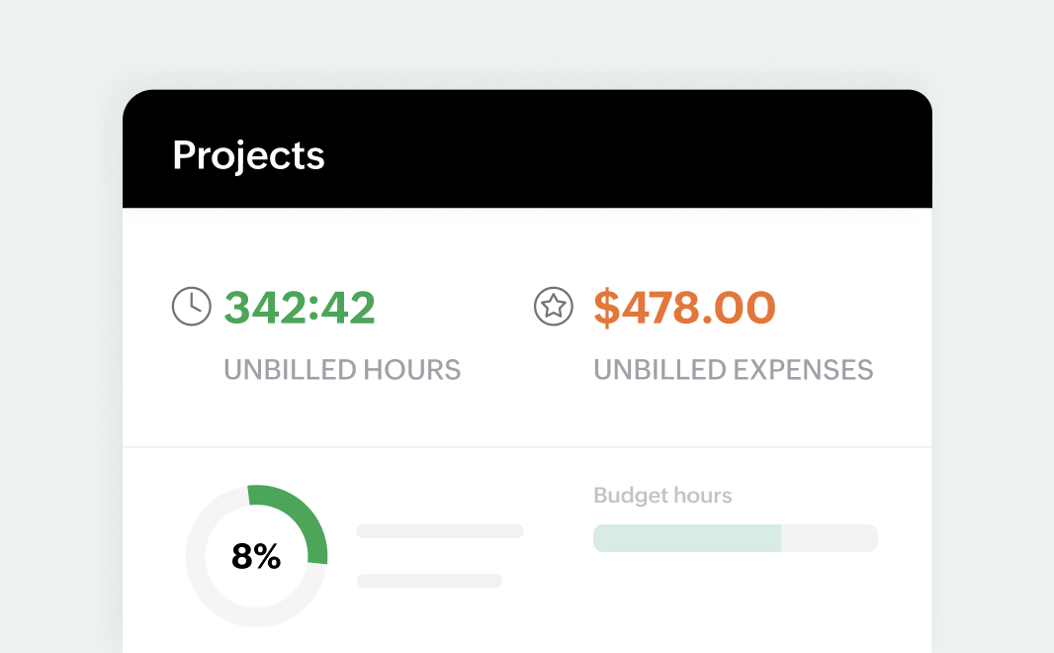The height and width of the screenshot is (653, 1054).
Task: Click the upper gray placeholder line near the donut
Action: pos(439,531)
